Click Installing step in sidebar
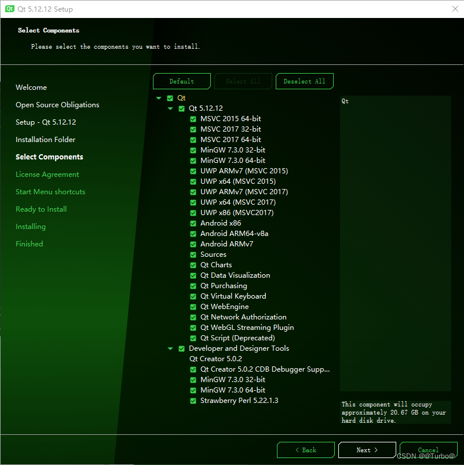 [x=31, y=227]
